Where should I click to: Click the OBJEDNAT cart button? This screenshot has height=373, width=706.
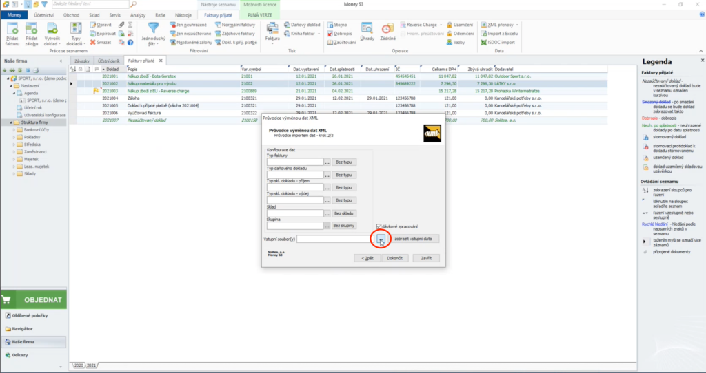tap(34, 300)
